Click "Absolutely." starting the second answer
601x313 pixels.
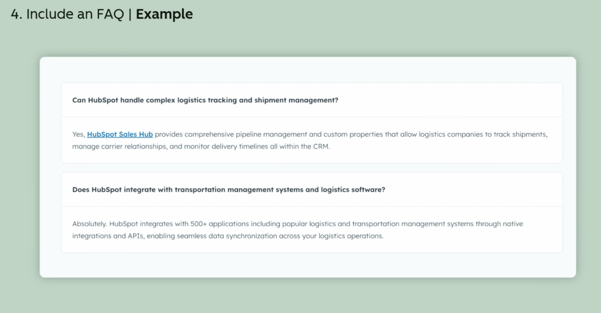pos(90,223)
